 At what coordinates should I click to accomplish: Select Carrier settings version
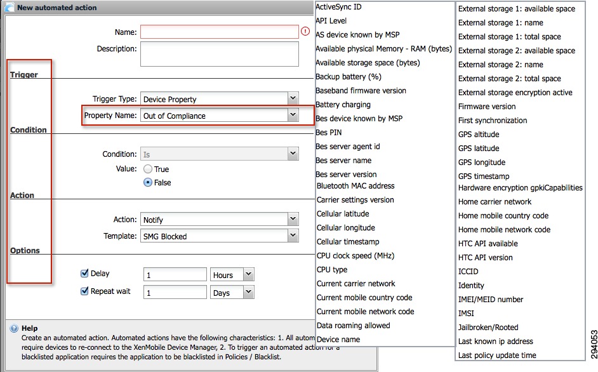coord(355,200)
